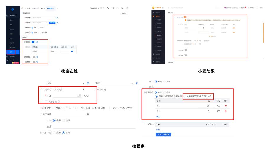Click the info icon beside the middle grey toggle in 校宝在线
272x152 pixels.
[x=37, y=57]
